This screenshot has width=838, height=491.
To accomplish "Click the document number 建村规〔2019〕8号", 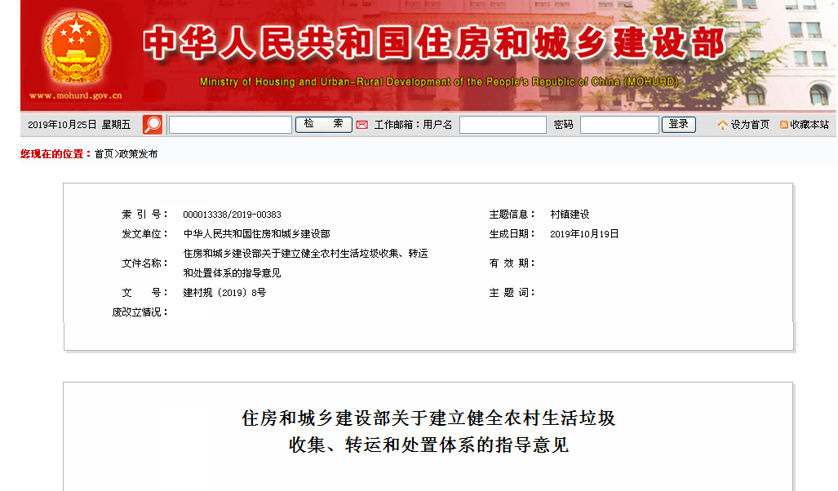I will point(224,292).
